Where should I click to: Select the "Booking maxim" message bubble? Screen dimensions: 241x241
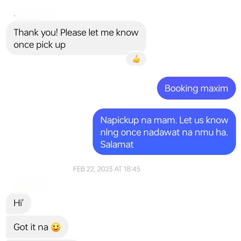[x=196, y=88]
